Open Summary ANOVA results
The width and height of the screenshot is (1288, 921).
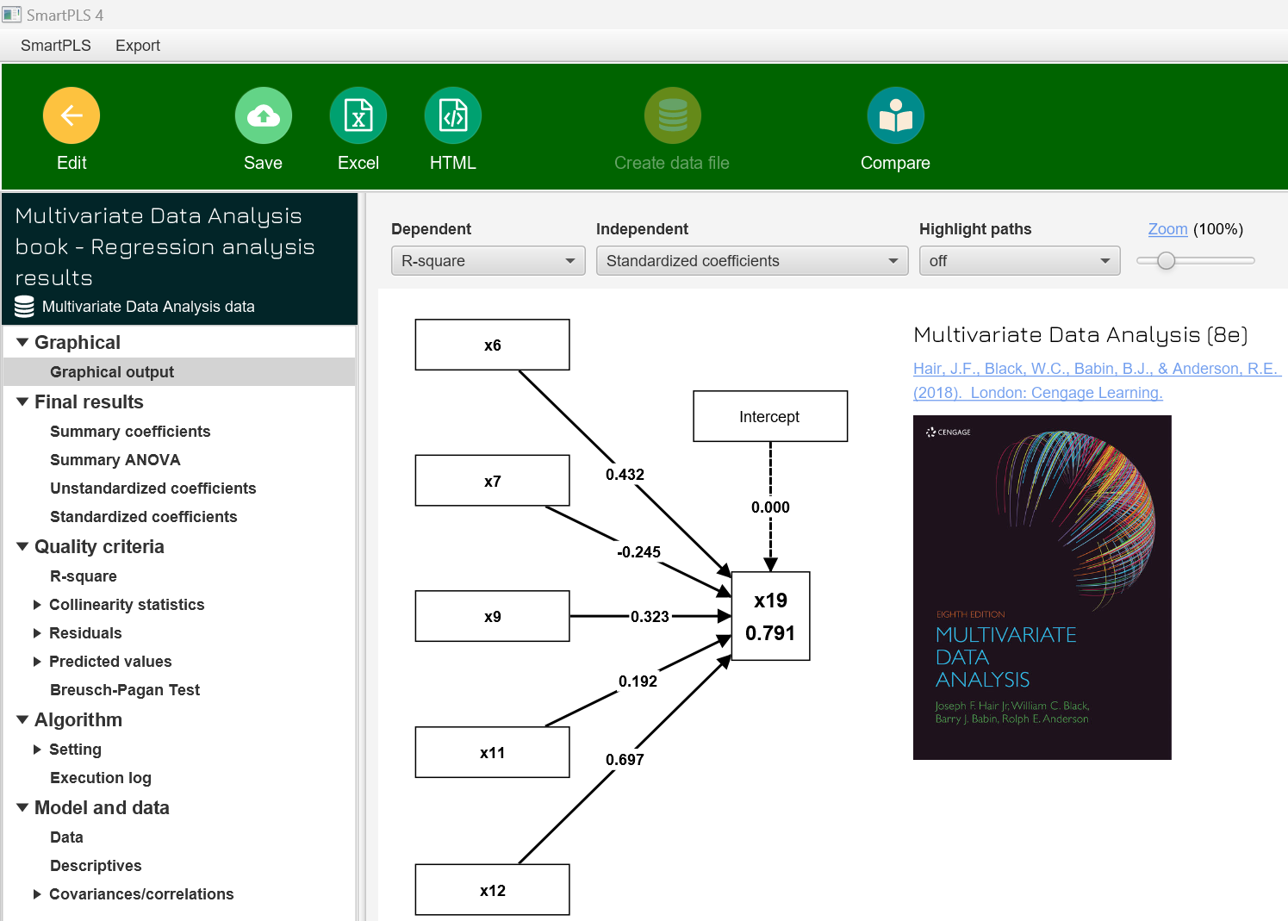(115, 460)
